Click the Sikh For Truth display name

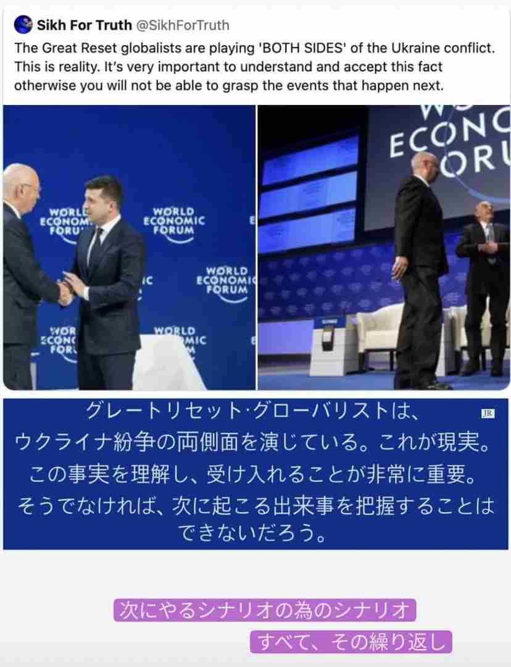pos(84,25)
